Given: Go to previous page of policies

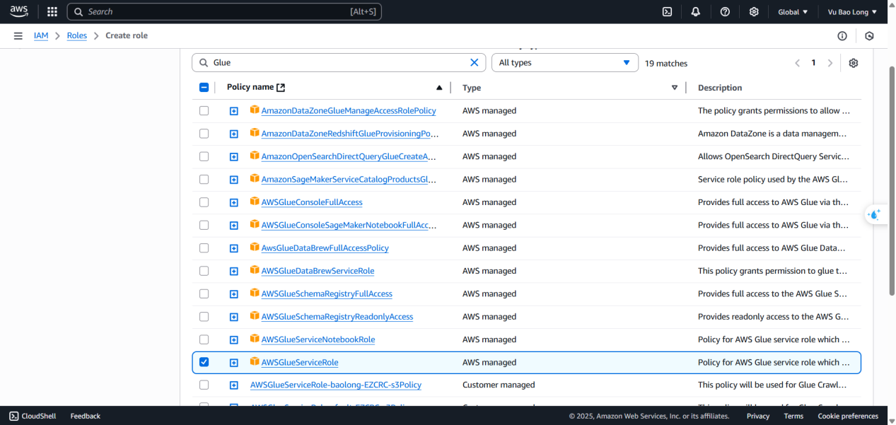Looking at the screenshot, I should [x=798, y=63].
